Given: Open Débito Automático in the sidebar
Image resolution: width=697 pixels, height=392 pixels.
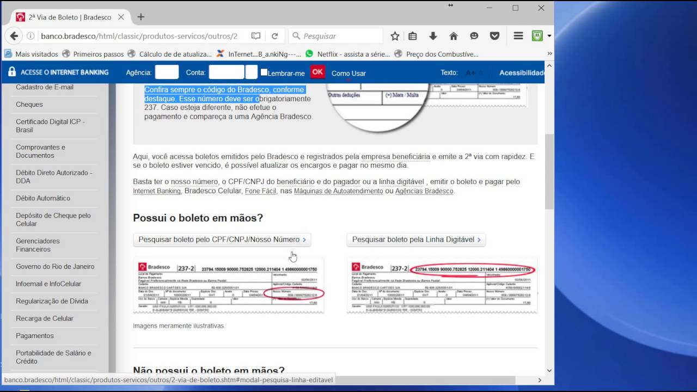Looking at the screenshot, I should [x=43, y=198].
